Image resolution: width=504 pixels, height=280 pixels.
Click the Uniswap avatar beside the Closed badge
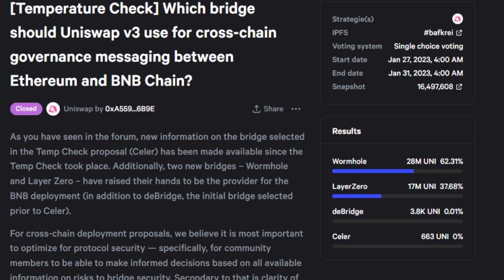coord(53,109)
